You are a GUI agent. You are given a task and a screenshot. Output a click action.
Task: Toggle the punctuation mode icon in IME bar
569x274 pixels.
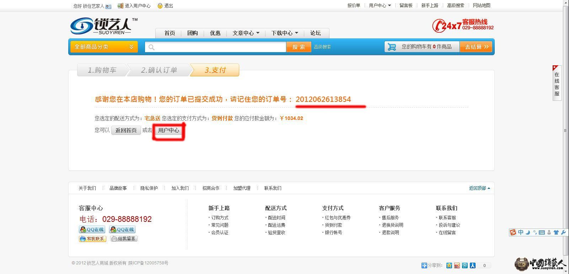click(x=535, y=232)
